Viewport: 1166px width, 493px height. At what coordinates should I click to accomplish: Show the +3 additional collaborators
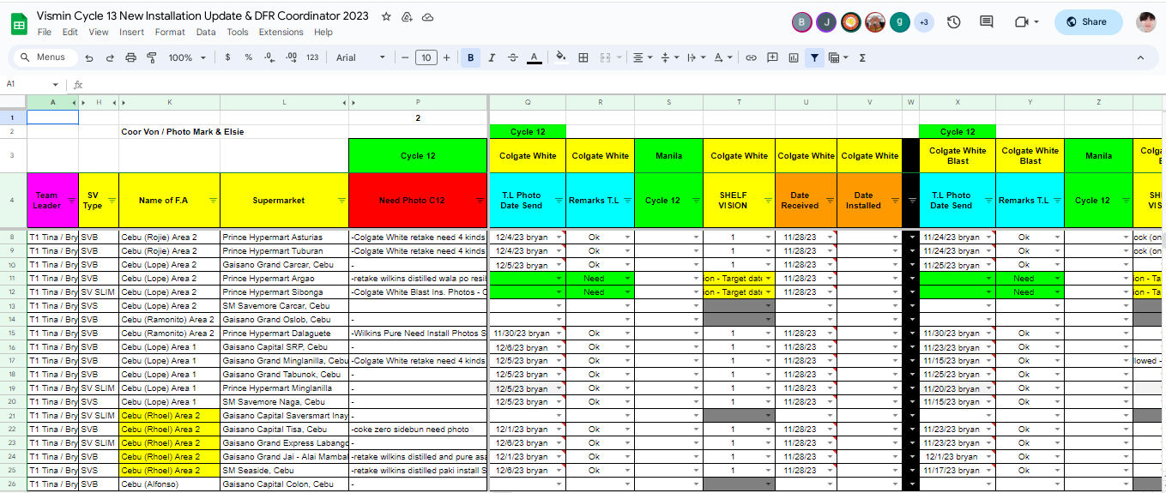(923, 22)
